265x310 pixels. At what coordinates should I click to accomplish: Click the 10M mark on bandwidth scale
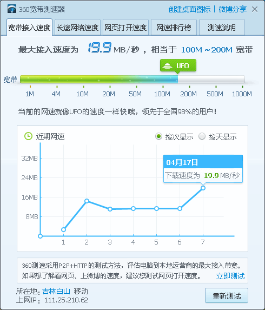click(x=82, y=94)
